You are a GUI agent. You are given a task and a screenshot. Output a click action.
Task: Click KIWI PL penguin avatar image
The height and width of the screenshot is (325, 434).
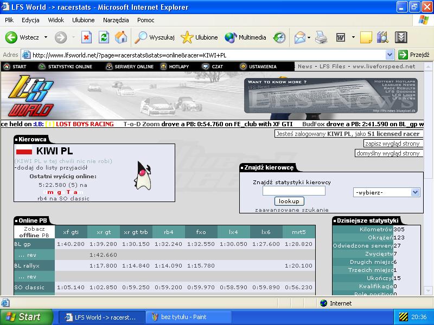(x=143, y=175)
